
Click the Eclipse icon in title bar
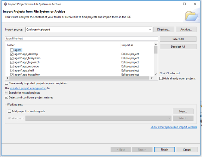5,4
